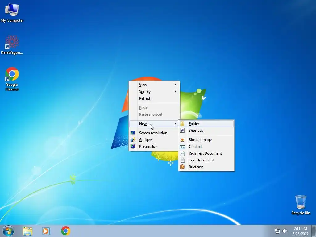
Task: Create a new Contact
Action: point(206,147)
